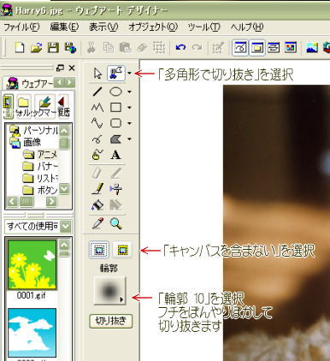Switch to the 履歴 tab in side panel
This screenshot has width=330, height=361.
click(63, 106)
